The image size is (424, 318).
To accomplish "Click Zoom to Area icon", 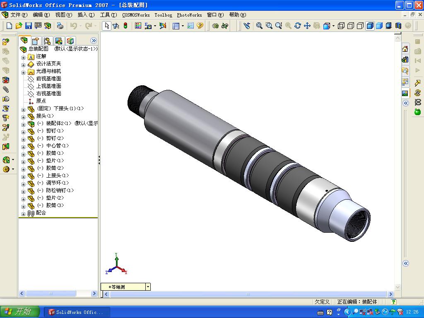I will [269, 26].
